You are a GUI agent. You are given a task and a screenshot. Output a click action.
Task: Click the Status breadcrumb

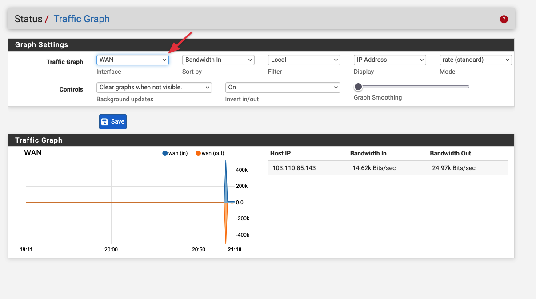(x=28, y=19)
